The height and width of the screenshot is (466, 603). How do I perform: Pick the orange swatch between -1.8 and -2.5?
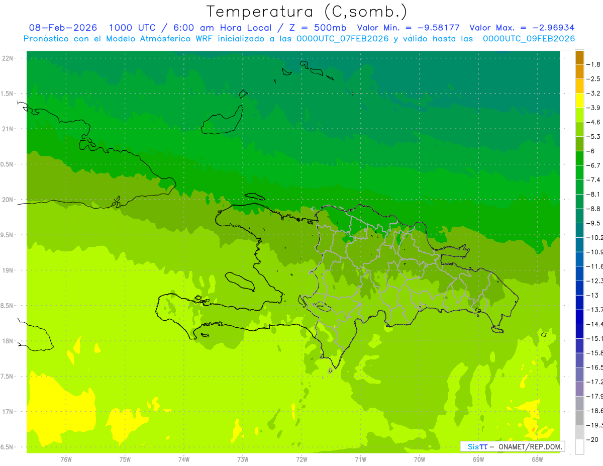(579, 72)
